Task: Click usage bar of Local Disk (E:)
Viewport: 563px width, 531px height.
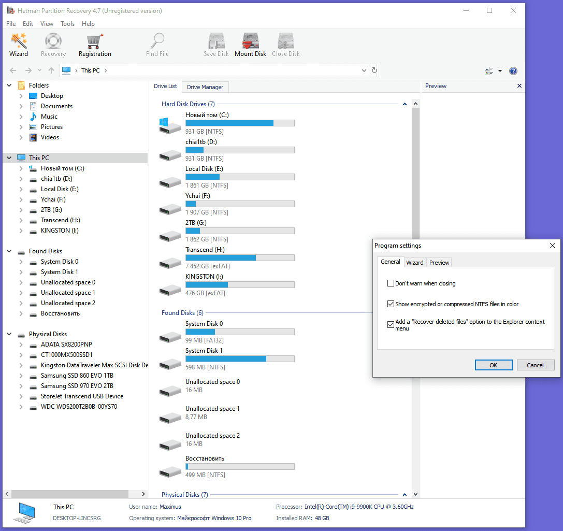Action: pos(240,177)
